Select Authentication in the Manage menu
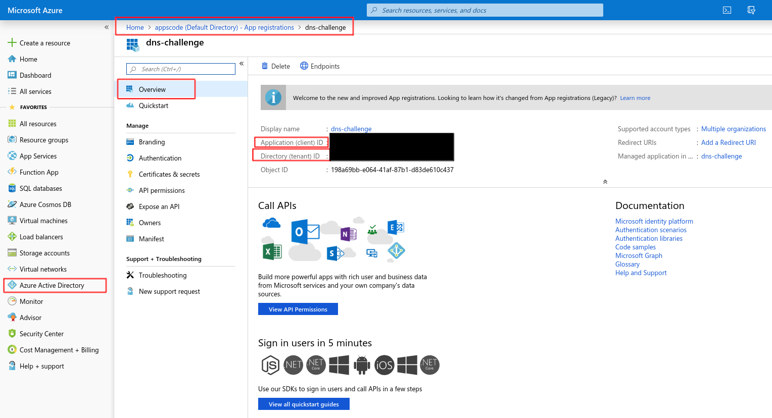Viewport: 772px width, 418px height. (160, 158)
